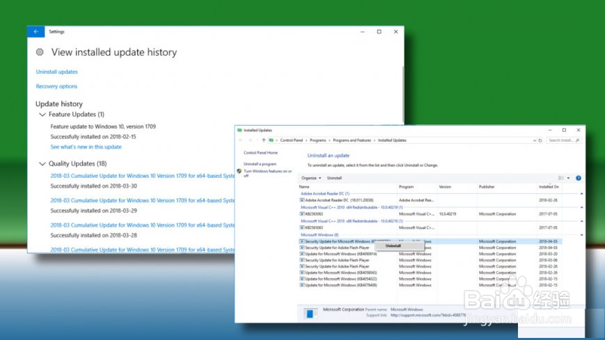Click the shield icon beside Turn Windows features

pyautogui.click(x=239, y=171)
